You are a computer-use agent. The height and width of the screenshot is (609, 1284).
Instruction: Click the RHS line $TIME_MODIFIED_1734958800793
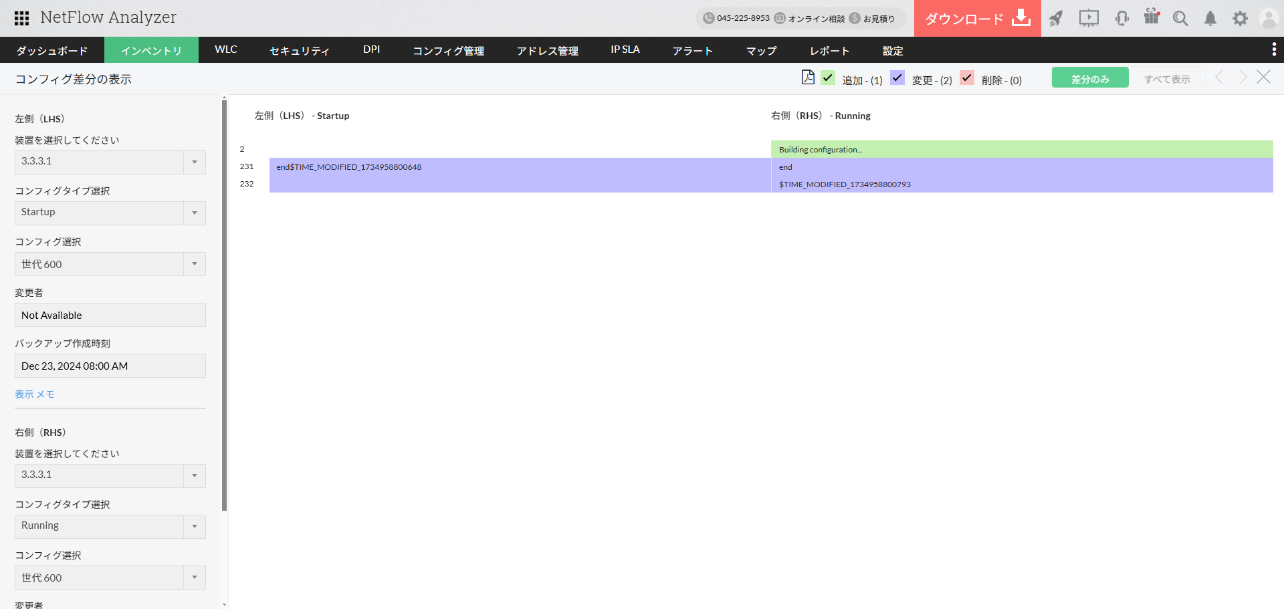coord(1022,185)
